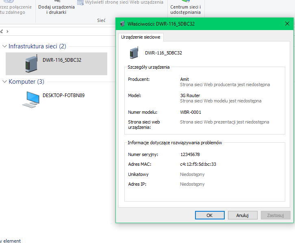Viewport: 295px width, 243px height.
Task: Close the Właściwości dialog window
Action: pyautogui.click(x=287, y=24)
